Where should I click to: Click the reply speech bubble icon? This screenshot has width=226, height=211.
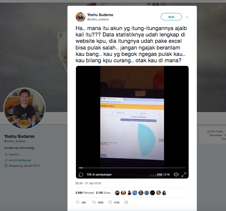[x=78, y=202]
